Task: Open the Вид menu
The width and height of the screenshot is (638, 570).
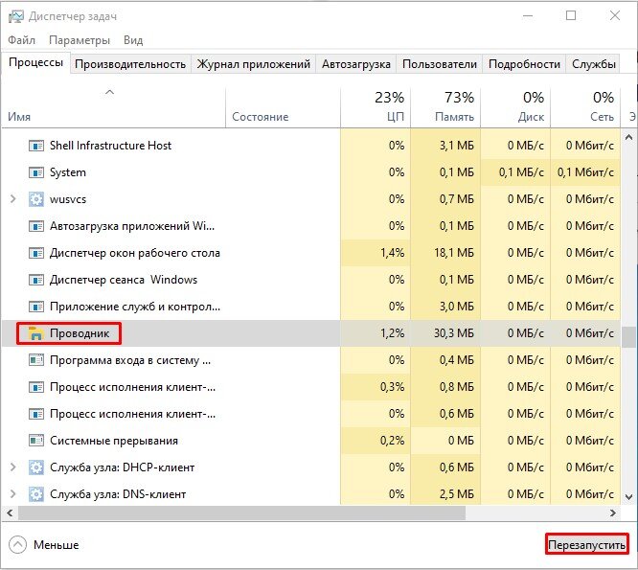Action: 133,40
